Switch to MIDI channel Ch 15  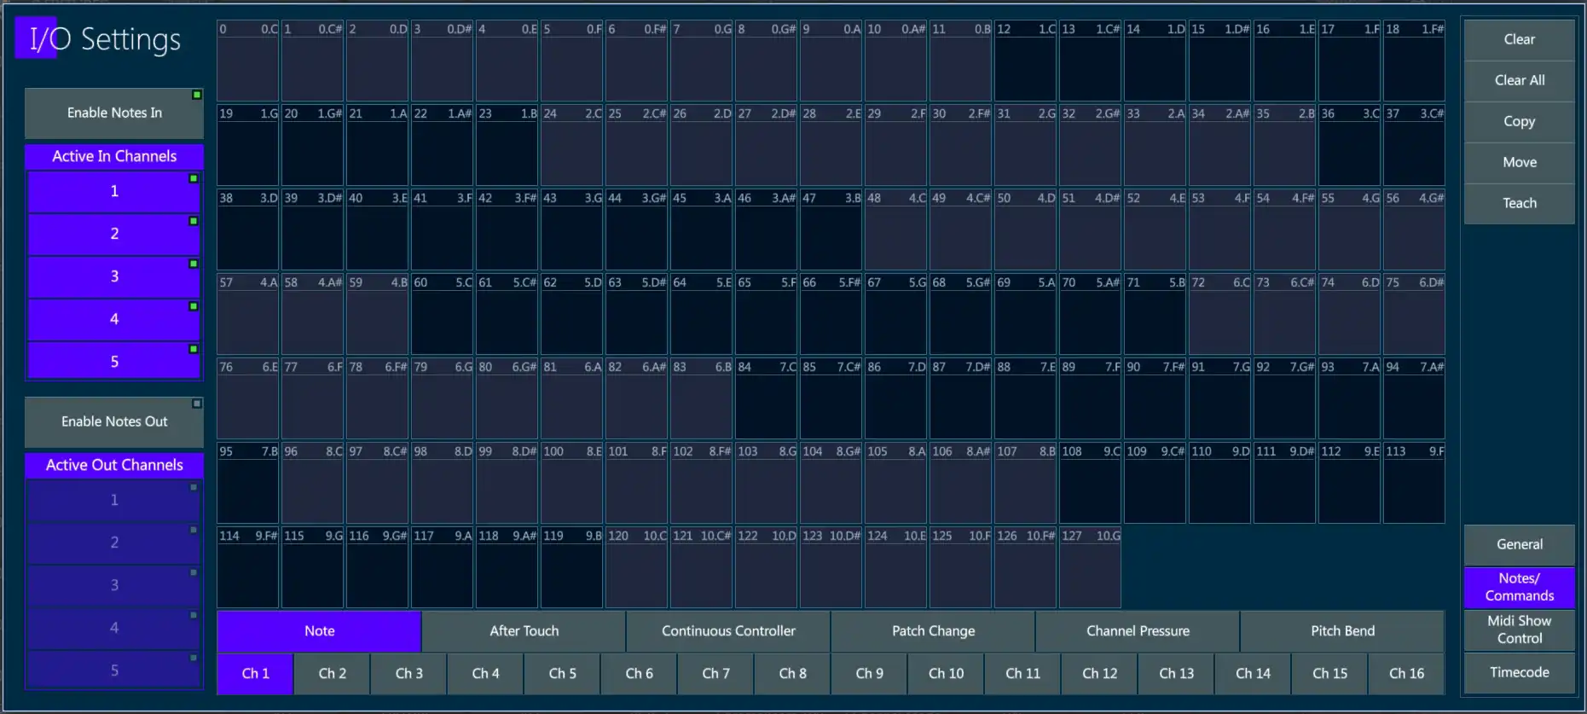[1329, 674]
